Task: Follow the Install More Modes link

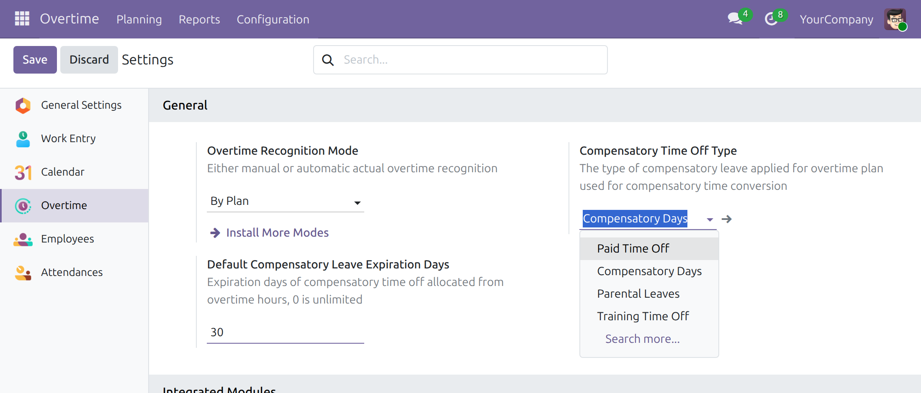Action: pos(277,232)
